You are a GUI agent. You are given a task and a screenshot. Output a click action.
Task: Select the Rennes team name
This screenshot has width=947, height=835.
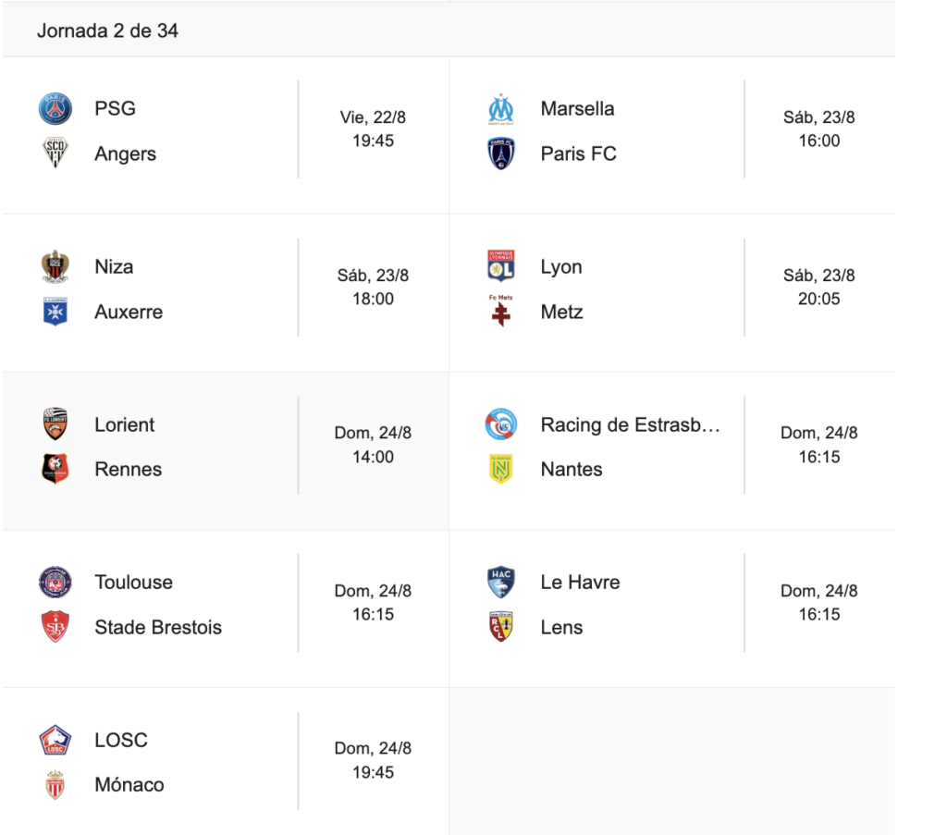128,469
